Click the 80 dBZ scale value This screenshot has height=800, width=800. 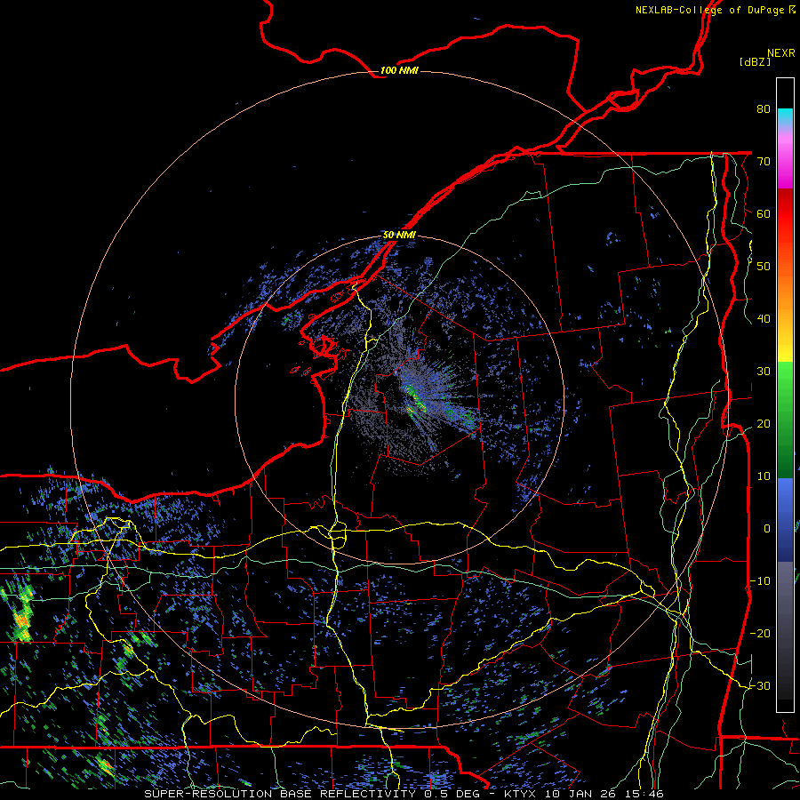(764, 108)
